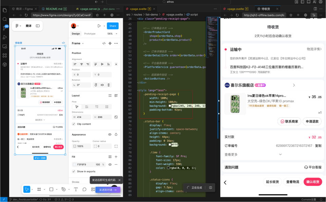Toggle Clip content checkbox
The image size is (326, 202).
tap(74, 124)
